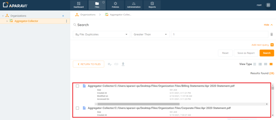Screen dimensions: 276x120
Task: Open the apps grid menu
Action: point(268,5)
